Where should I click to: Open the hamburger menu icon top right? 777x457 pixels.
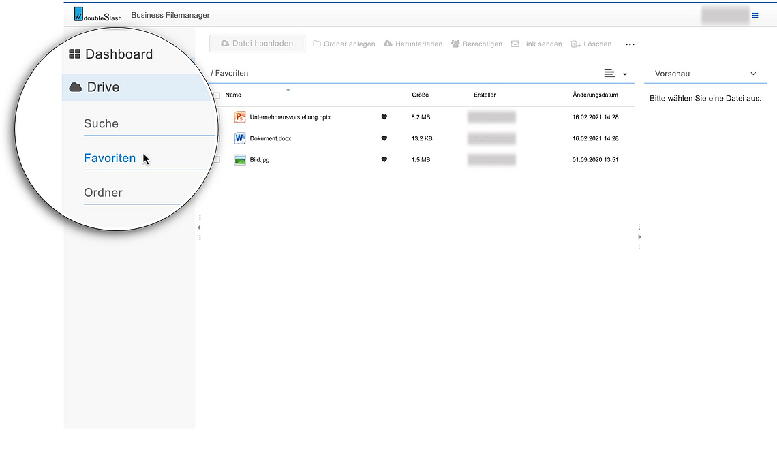(755, 15)
